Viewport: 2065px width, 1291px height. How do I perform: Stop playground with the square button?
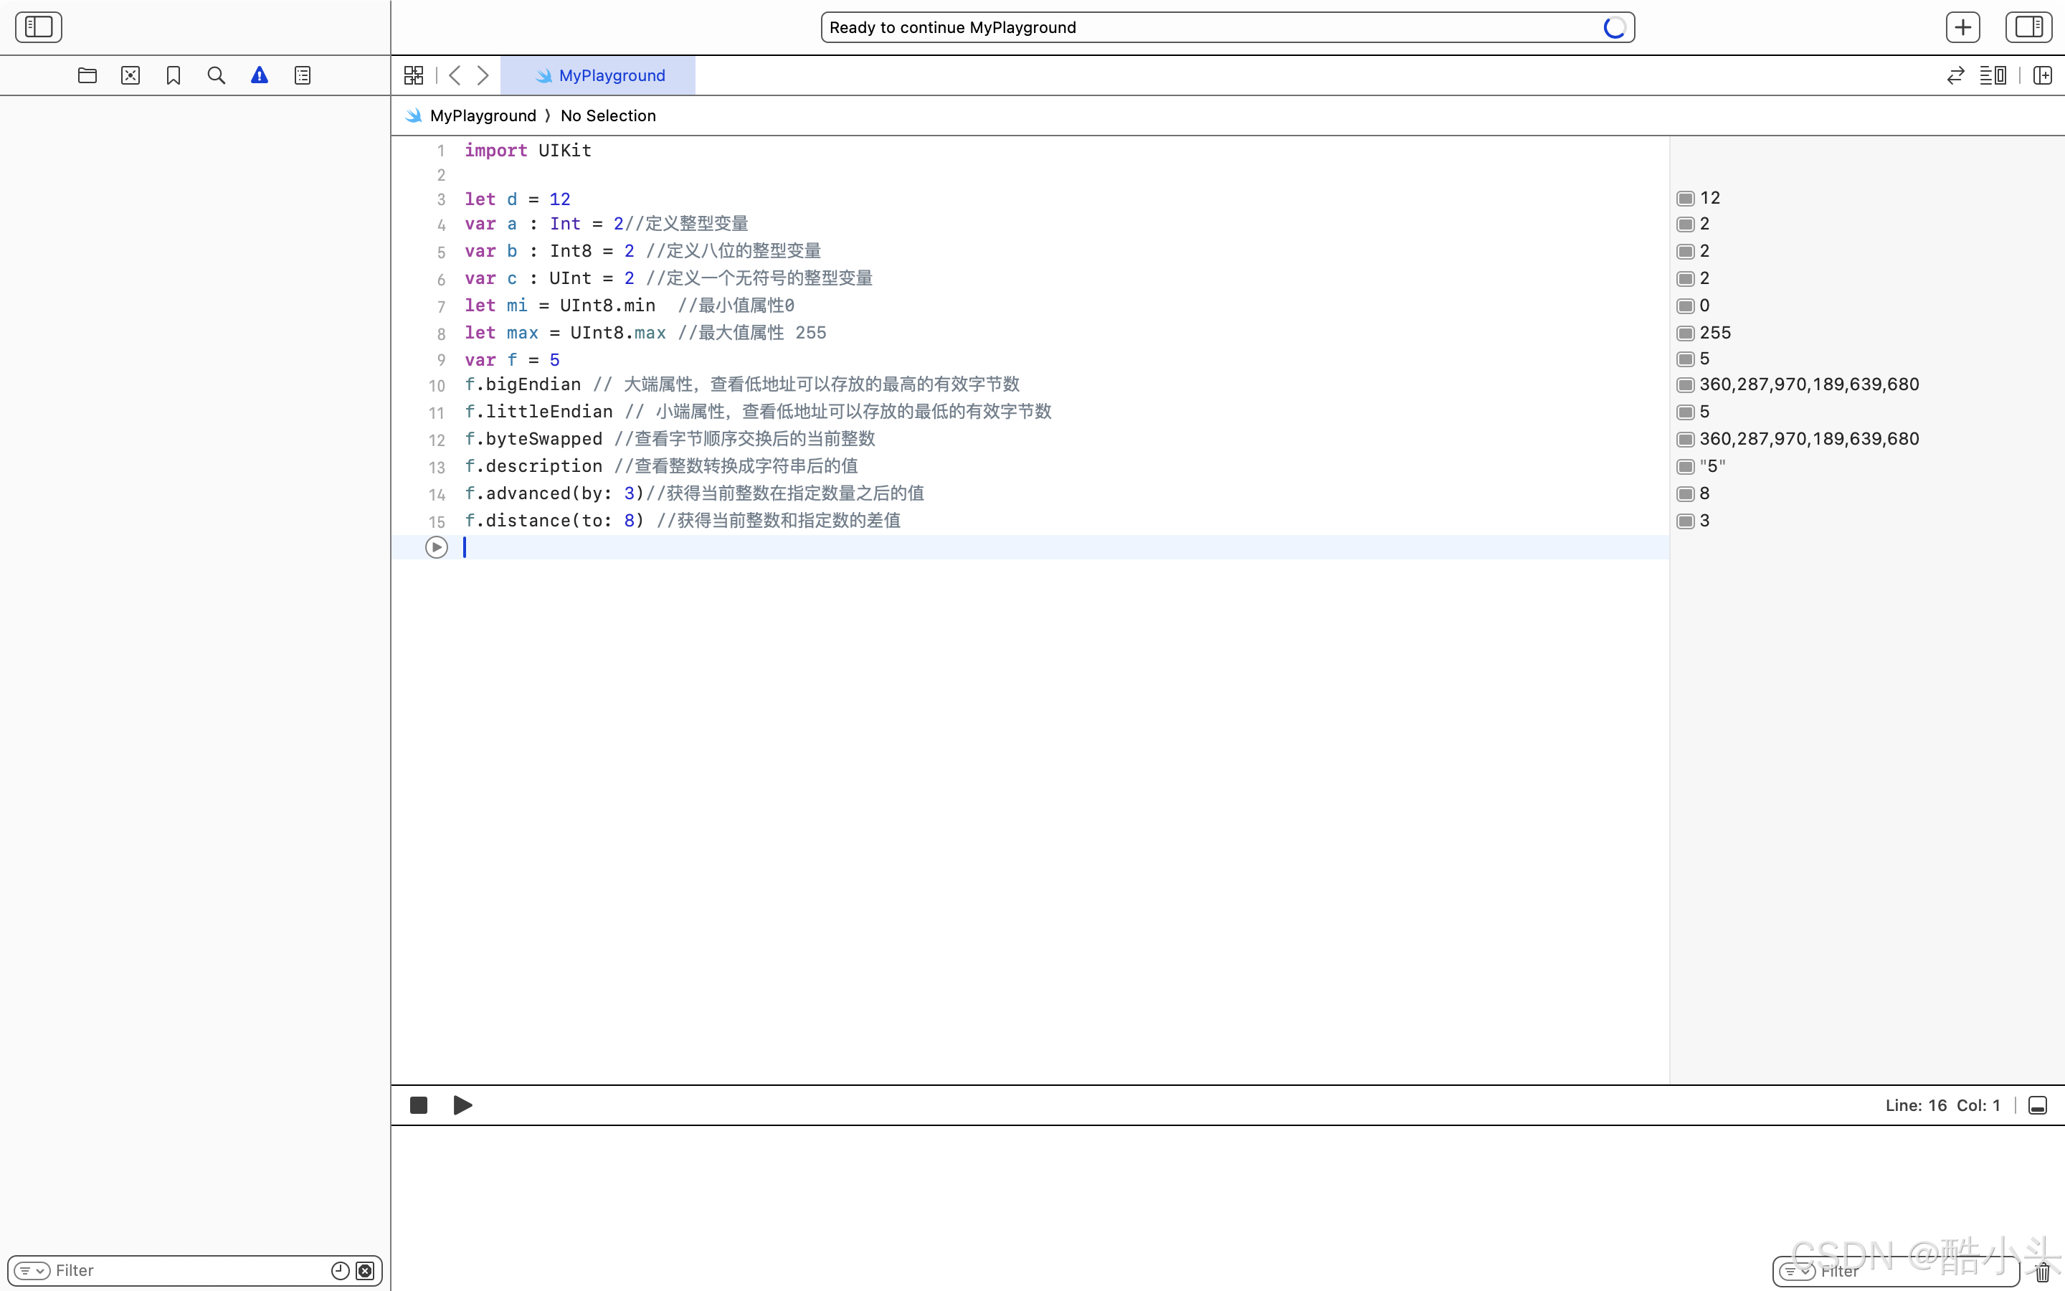tap(418, 1105)
